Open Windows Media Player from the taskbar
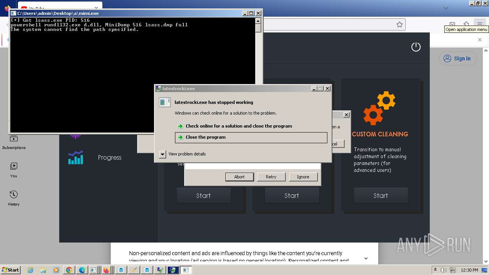Screen dimensions: 489x275 [56, 270]
